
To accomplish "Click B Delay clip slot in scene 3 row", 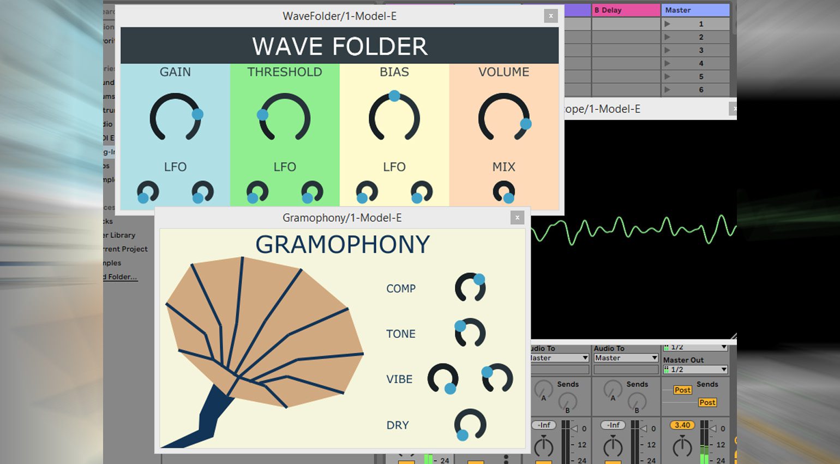I will (626, 50).
